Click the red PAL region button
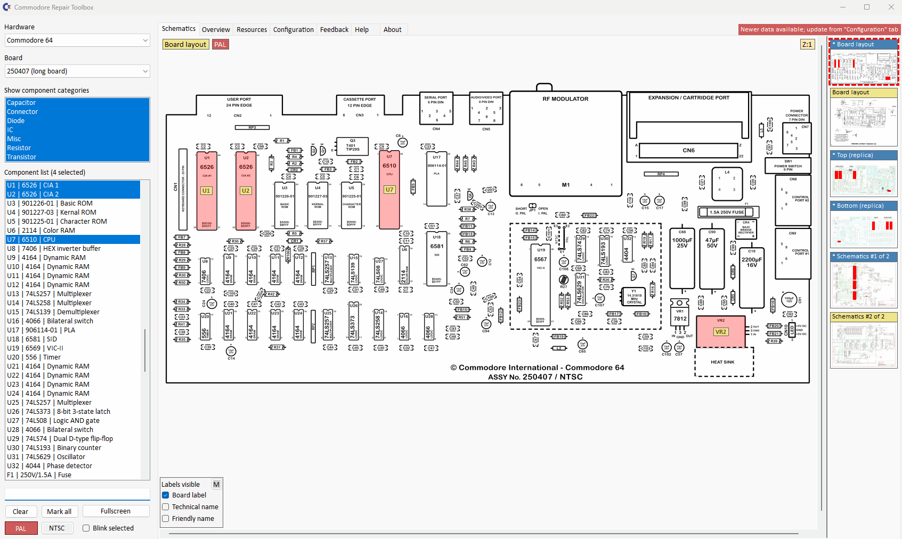Viewport: 902px width, 539px height. (x=21, y=528)
